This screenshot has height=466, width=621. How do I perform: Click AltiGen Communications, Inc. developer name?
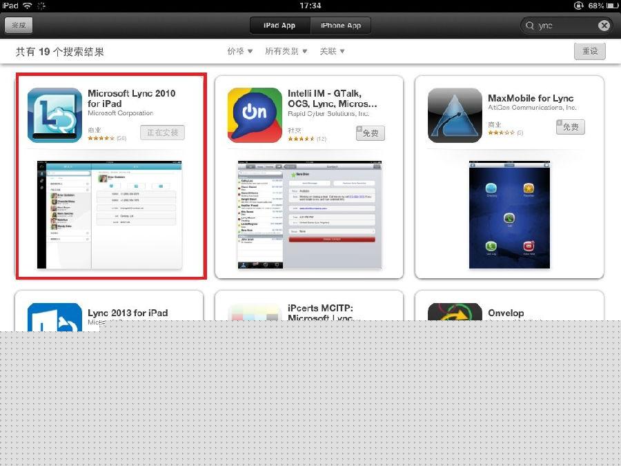532,108
